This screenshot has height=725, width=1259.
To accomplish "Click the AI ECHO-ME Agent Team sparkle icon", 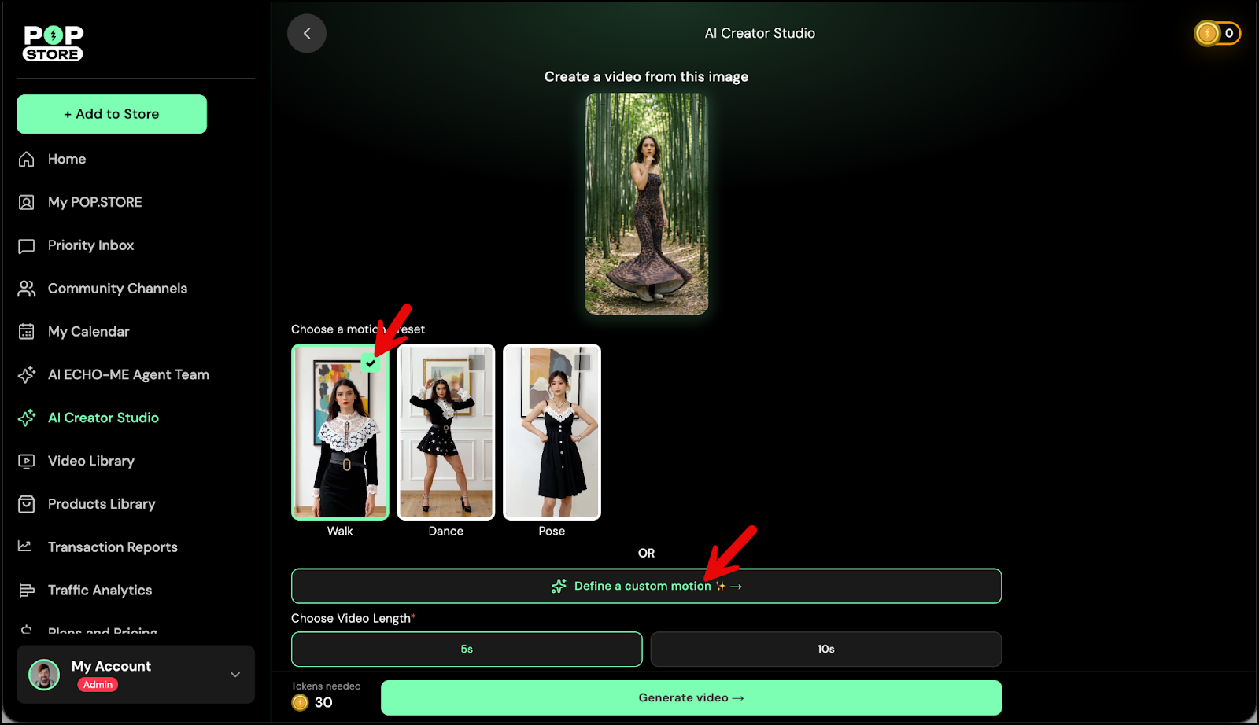I will [27, 375].
